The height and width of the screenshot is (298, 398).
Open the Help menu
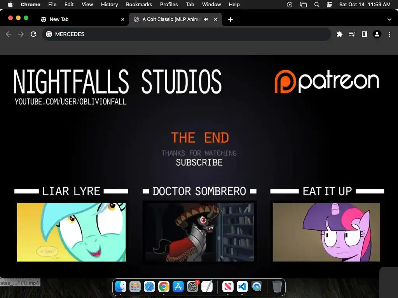234,4
